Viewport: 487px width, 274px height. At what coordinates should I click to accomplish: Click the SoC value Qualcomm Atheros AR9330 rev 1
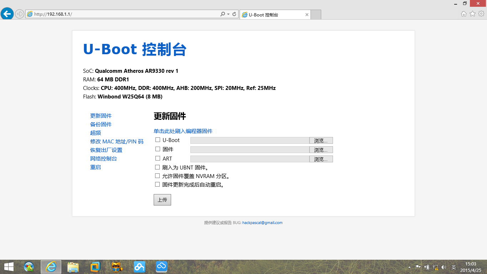coord(137,71)
